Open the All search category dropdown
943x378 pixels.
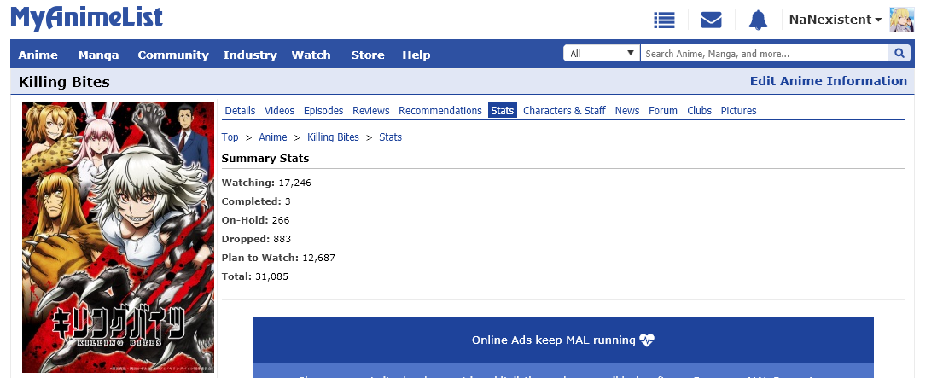pyautogui.click(x=601, y=54)
